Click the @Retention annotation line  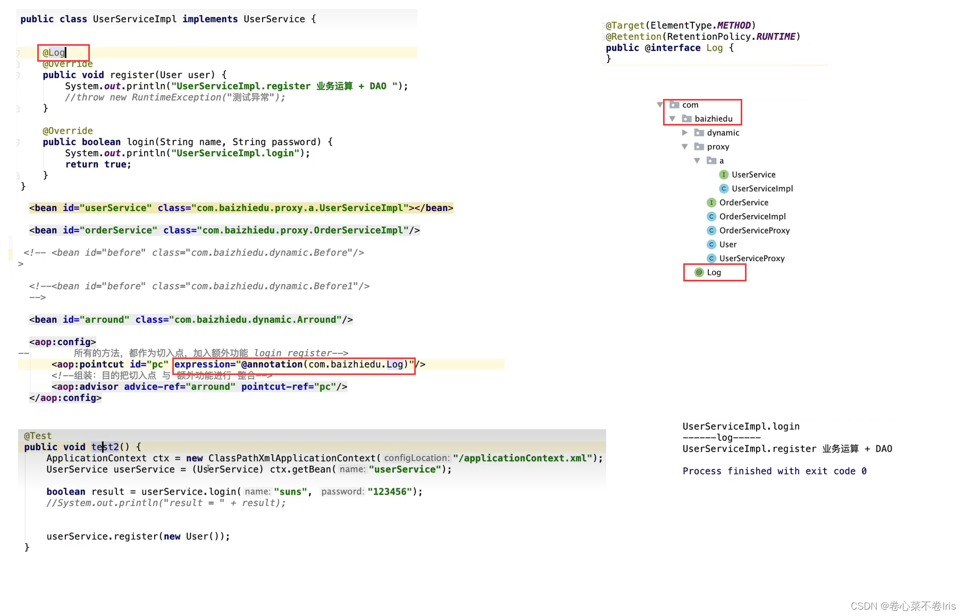coord(703,37)
